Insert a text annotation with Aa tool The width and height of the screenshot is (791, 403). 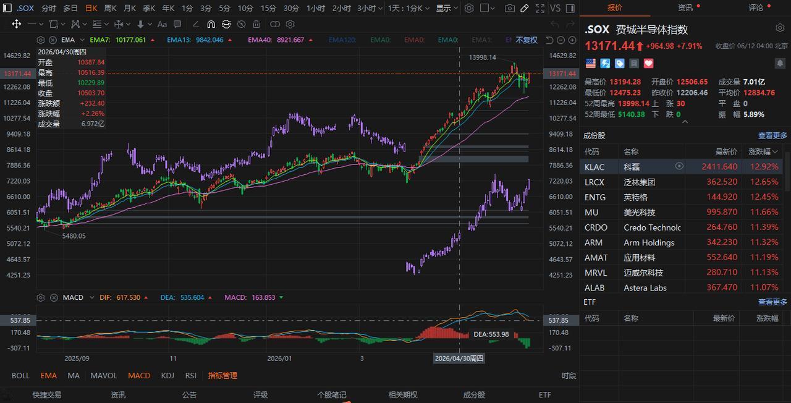tap(162, 24)
